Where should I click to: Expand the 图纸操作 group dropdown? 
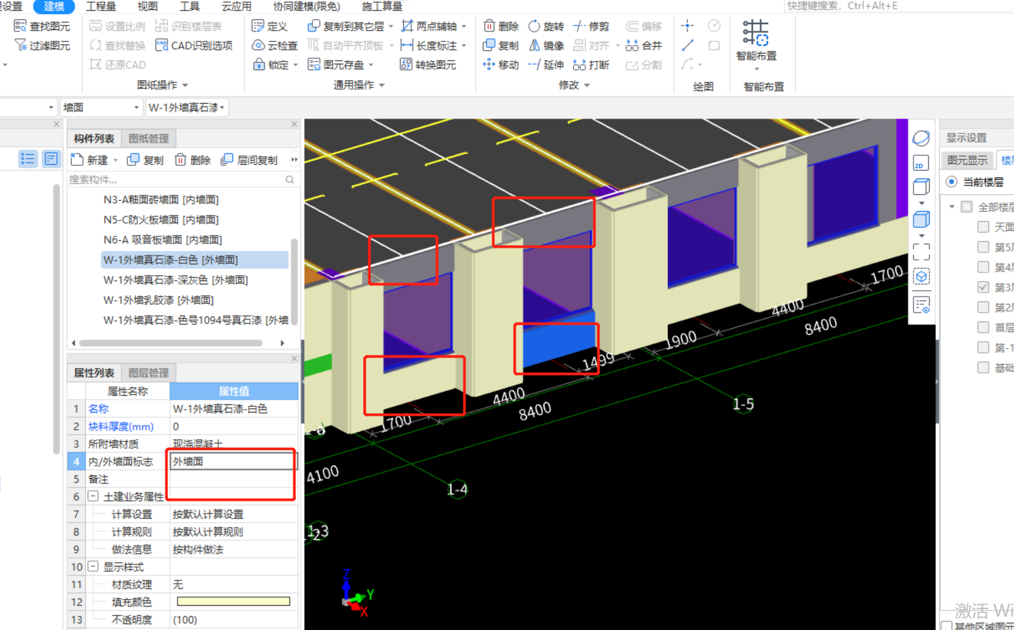pos(185,86)
